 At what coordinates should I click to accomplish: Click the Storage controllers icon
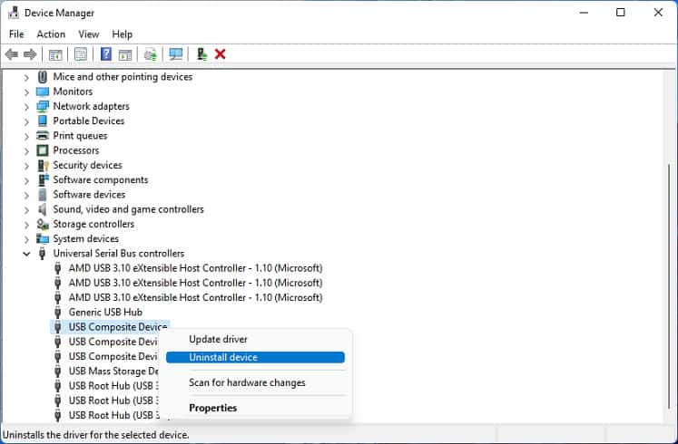(x=43, y=225)
